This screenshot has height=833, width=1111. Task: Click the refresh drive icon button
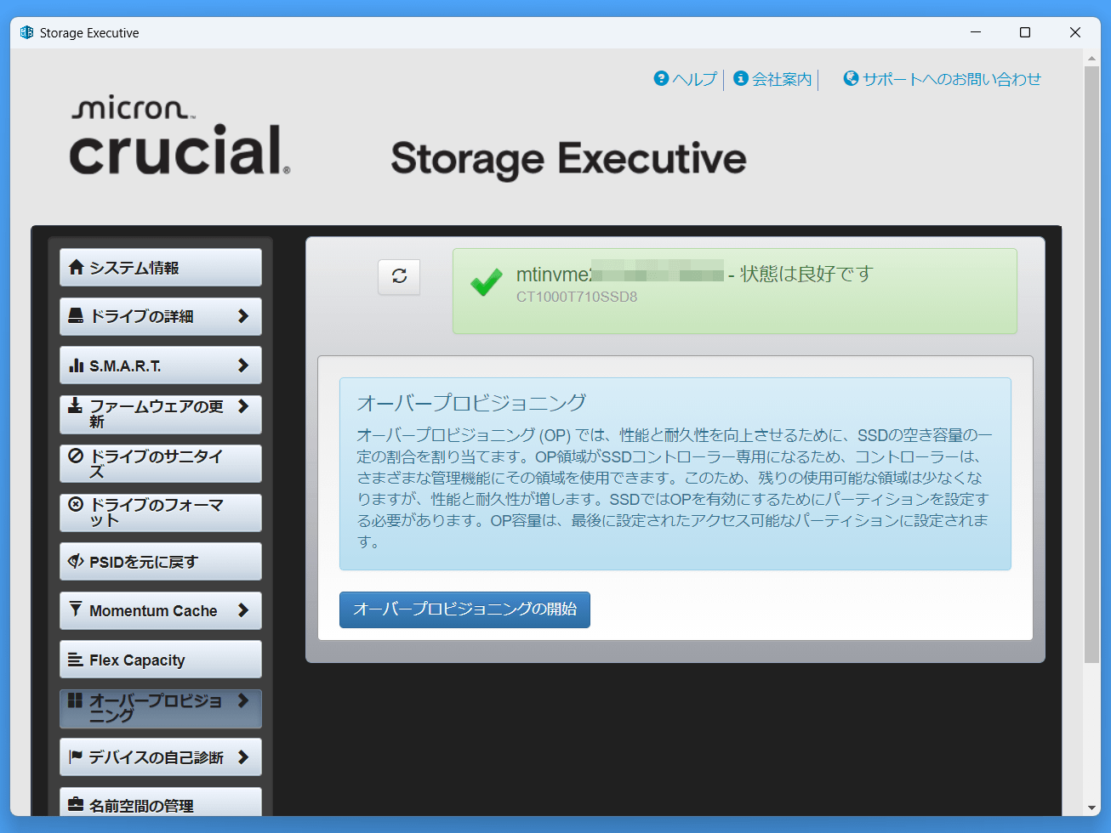pos(399,276)
